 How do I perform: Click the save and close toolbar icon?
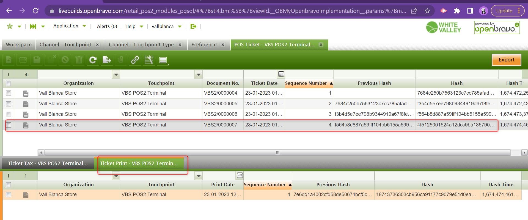(51, 60)
